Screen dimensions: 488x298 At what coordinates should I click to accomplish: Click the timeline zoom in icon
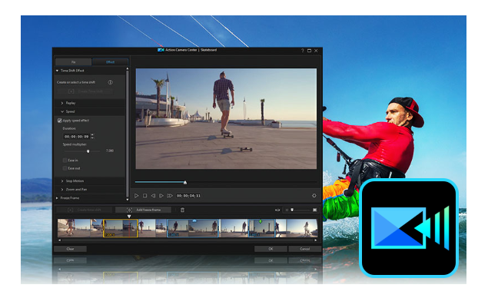314,210
